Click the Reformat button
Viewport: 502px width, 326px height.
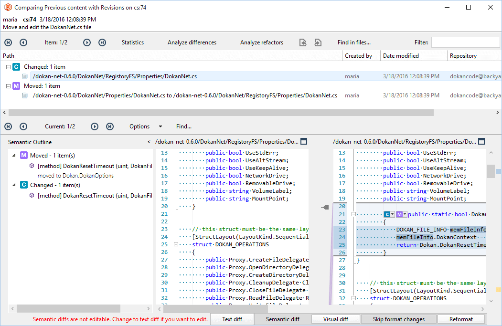[461, 319]
